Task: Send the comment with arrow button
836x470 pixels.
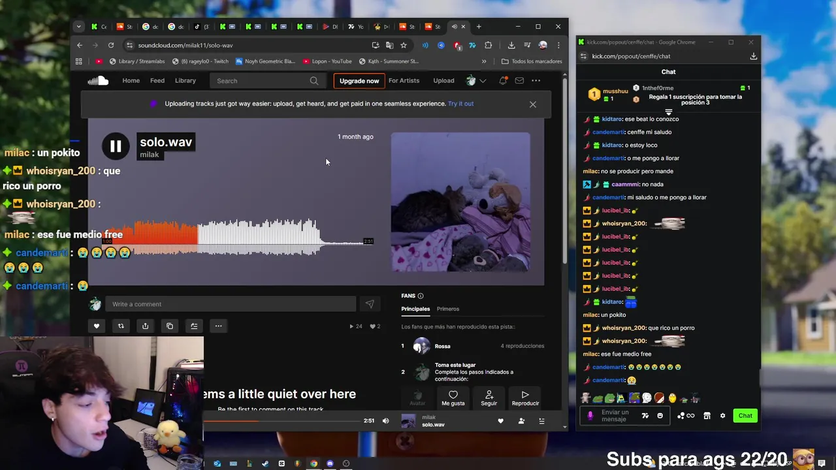Action: click(370, 304)
